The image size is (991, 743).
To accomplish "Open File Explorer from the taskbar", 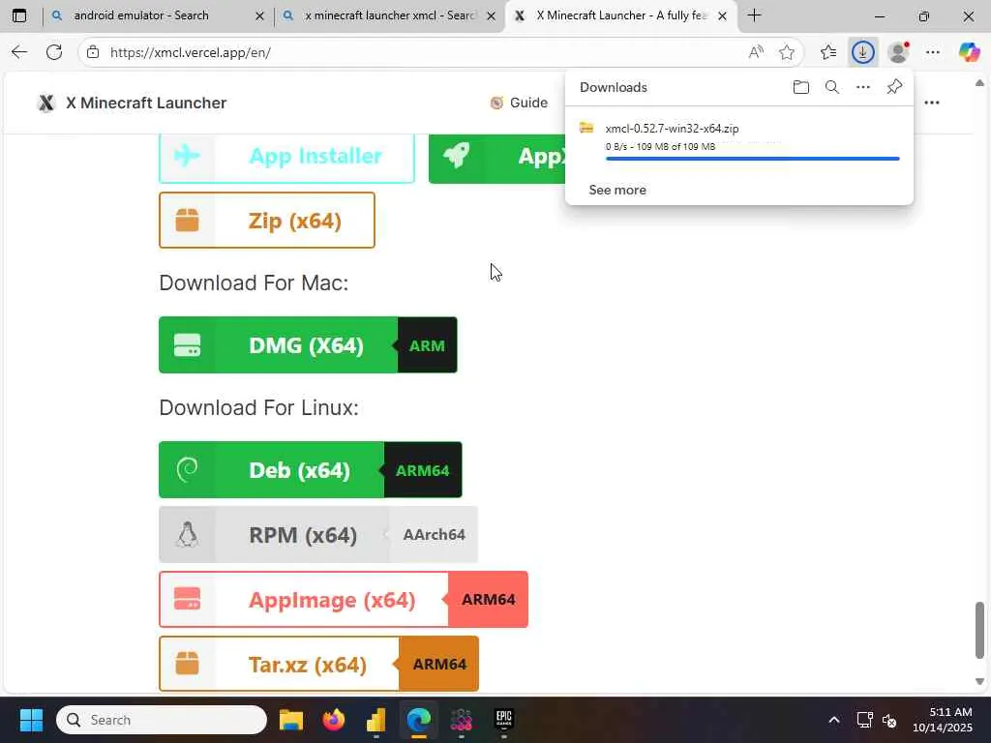I will click(291, 720).
